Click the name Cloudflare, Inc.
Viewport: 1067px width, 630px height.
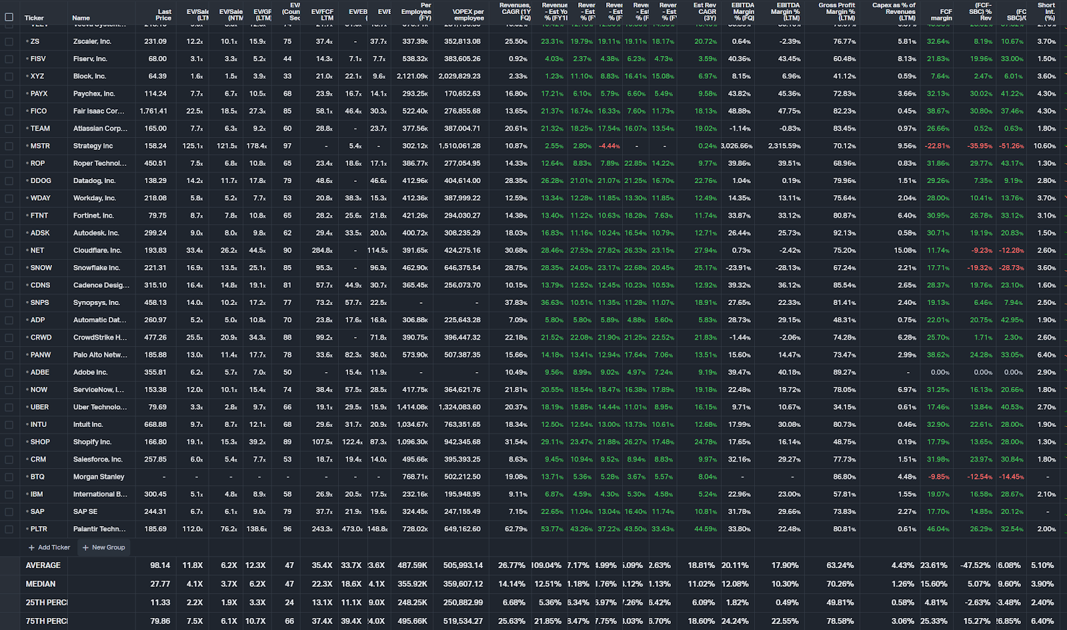tap(97, 250)
